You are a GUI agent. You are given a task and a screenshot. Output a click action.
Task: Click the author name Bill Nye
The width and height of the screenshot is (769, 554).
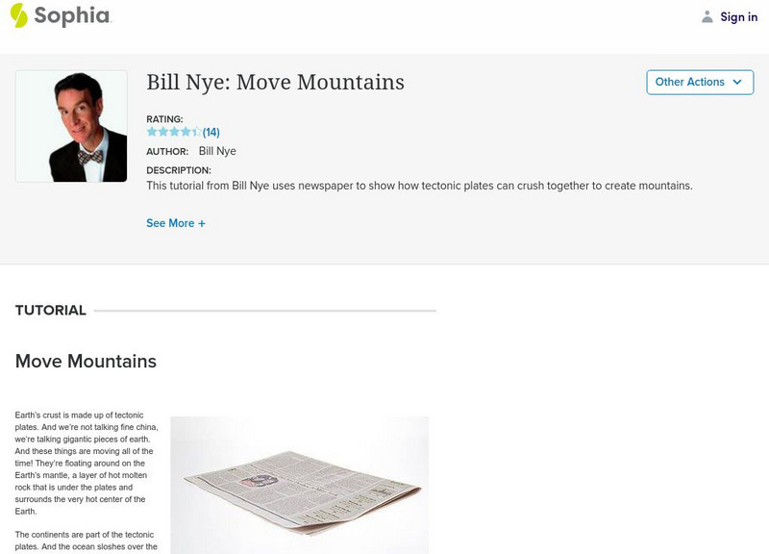(x=217, y=151)
